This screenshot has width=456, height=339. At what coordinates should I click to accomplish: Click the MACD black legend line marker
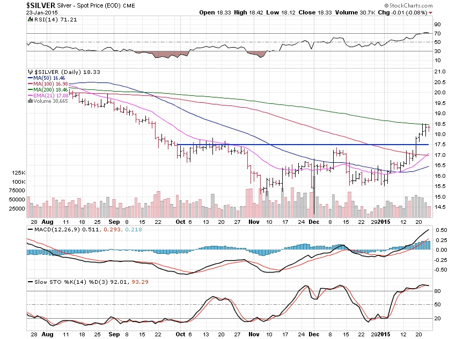click(x=30, y=230)
